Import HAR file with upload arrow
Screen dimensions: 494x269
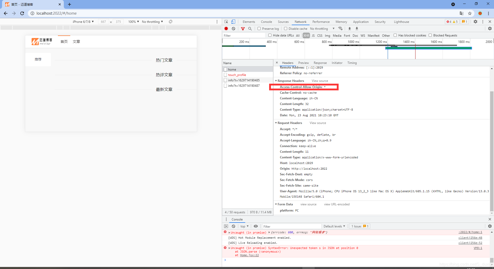350,28
